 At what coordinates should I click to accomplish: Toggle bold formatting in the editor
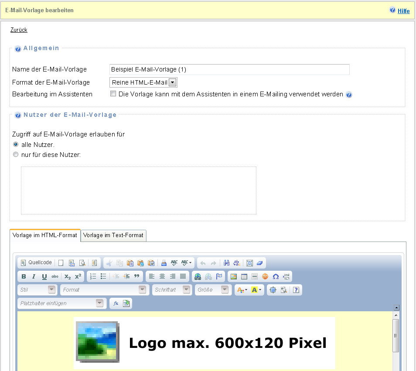24,276
